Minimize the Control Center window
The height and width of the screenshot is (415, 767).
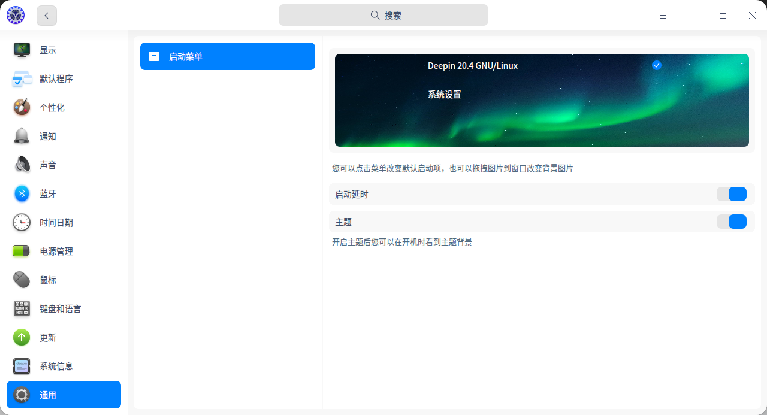pyautogui.click(x=693, y=16)
